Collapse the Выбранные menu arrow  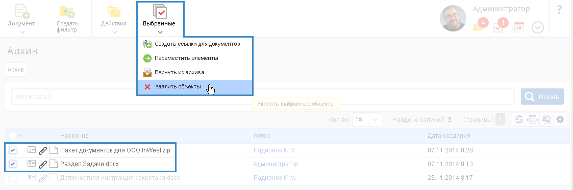(x=160, y=32)
